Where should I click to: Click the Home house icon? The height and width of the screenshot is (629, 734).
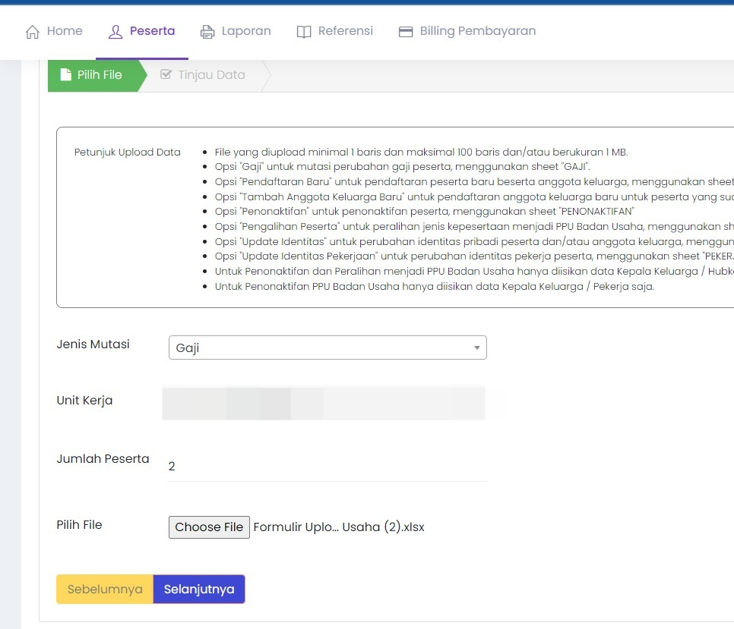[32, 32]
